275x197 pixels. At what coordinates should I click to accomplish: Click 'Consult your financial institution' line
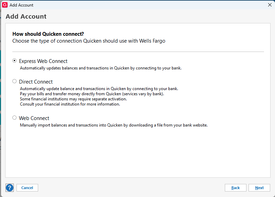(70, 104)
